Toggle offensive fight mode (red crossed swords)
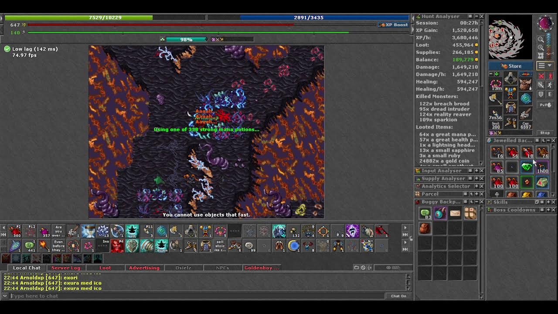This screenshot has height=314, width=558. (541, 76)
